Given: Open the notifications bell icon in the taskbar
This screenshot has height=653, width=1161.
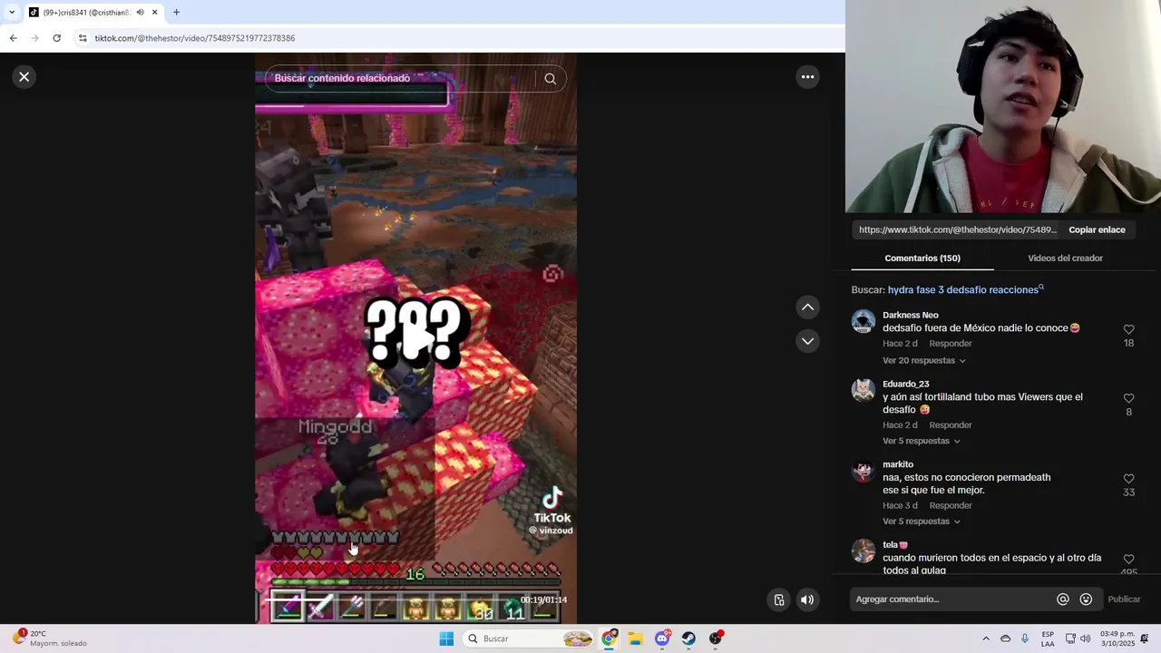Looking at the screenshot, I should tap(1145, 638).
